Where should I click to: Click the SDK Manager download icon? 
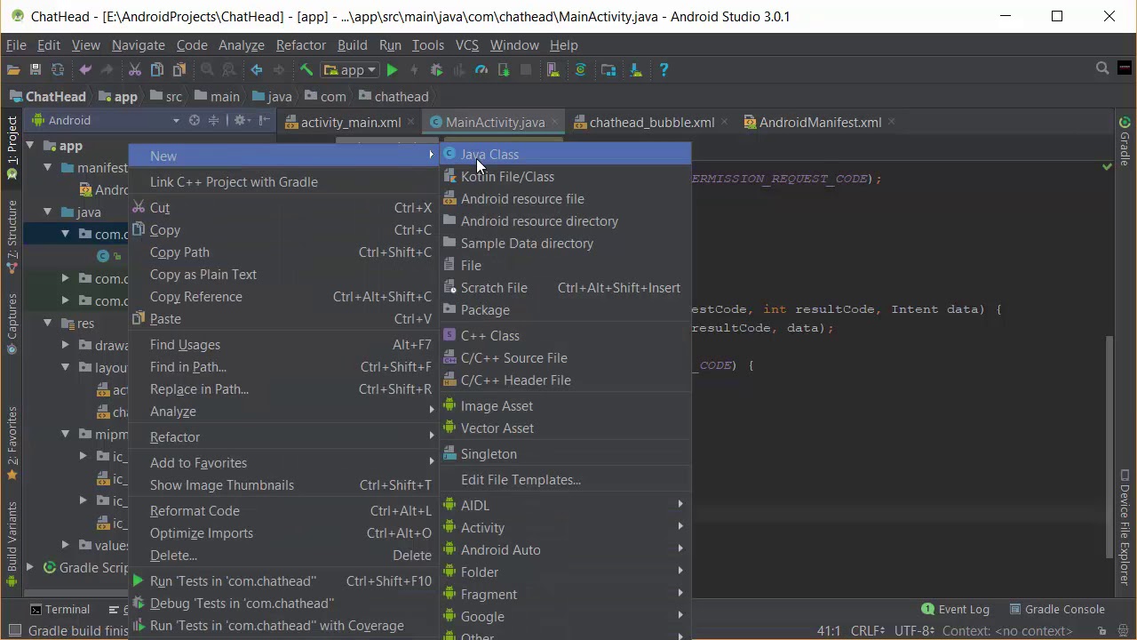636,69
